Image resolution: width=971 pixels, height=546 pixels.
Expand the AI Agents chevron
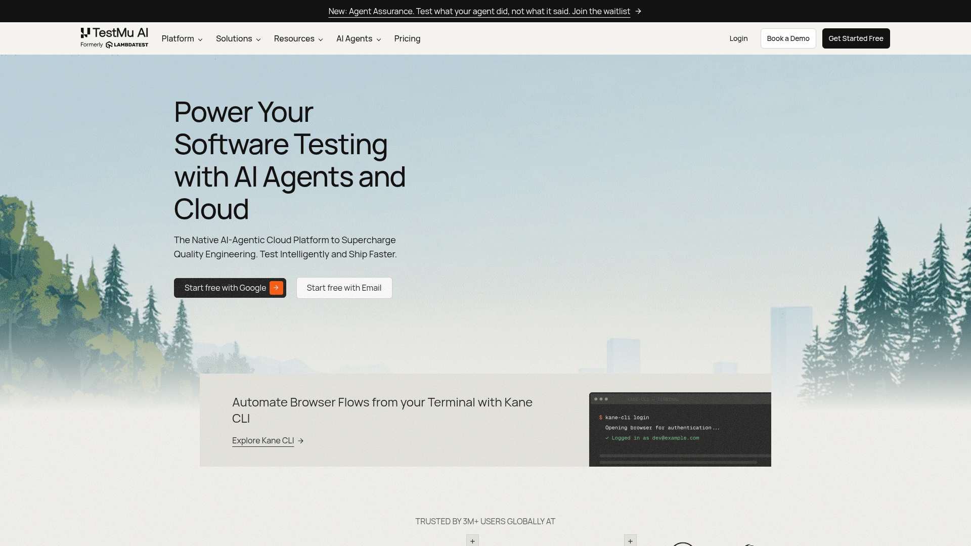(379, 39)
